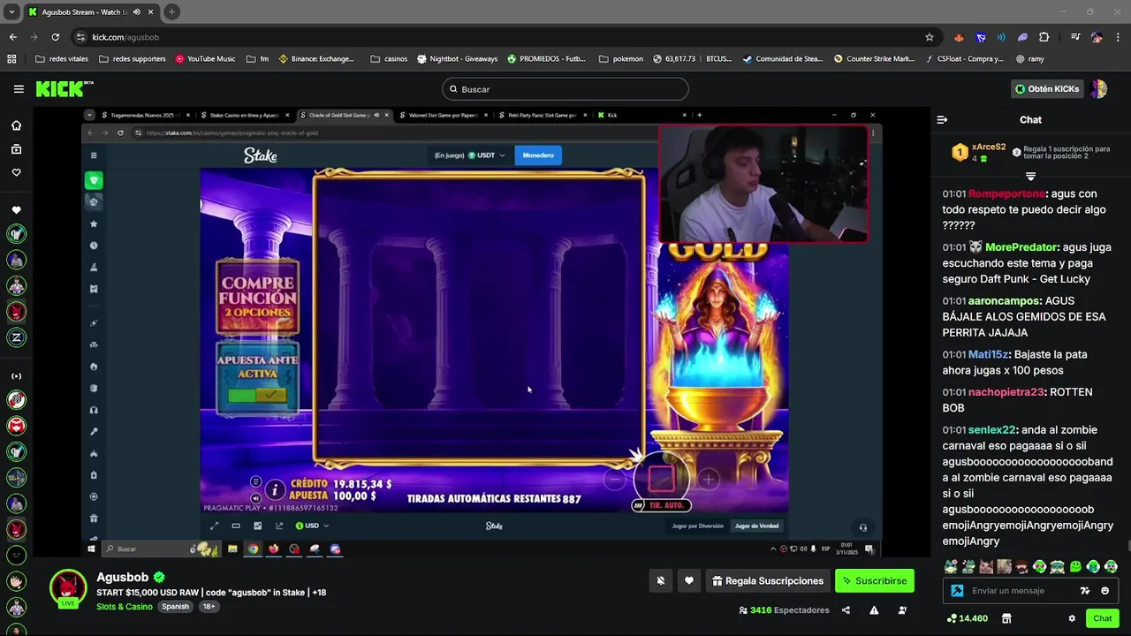Open the CSFloat bookmark
Screen dimensions: 1131x636
964,59
